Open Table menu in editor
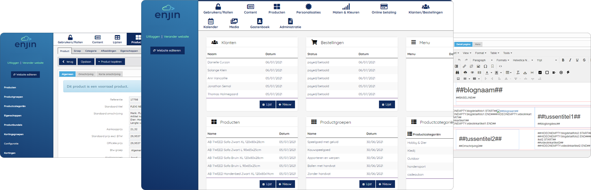This screenshot has height=190, width=591. [495, 53]
